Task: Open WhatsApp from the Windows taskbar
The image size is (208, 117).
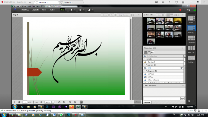Action: click(61, 115)
